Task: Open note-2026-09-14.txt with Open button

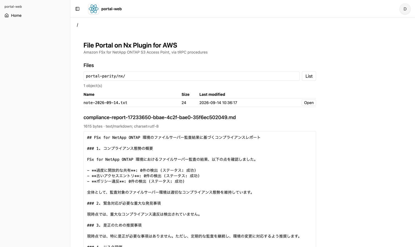Action: point(309,103)
